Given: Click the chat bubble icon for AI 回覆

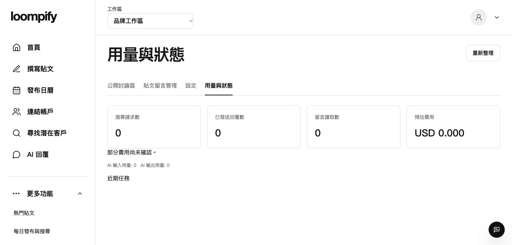Looking at the screenshot, I should tap(16, 155).
